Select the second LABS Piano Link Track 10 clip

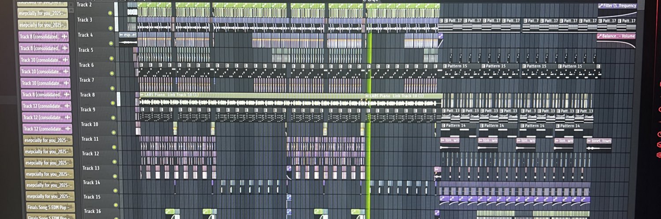[397, 96]
